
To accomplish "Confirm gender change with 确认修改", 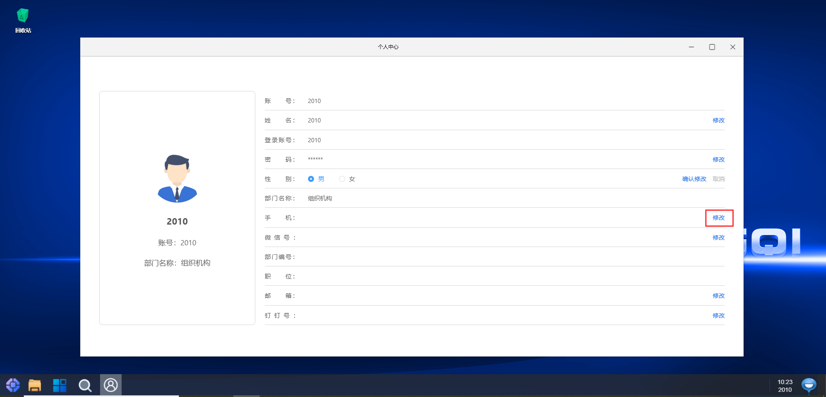I will (694, 179).
